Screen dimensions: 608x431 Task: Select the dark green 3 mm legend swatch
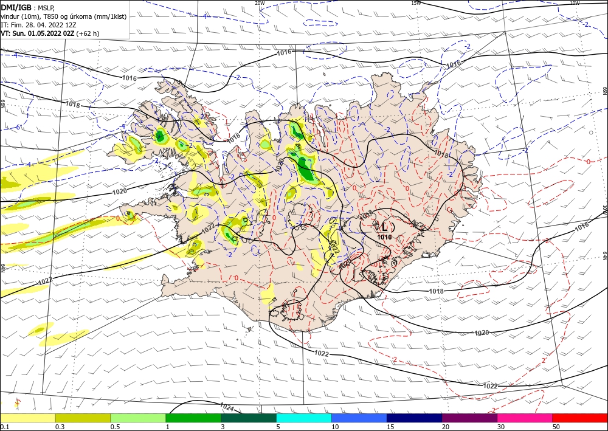[249, 418]
